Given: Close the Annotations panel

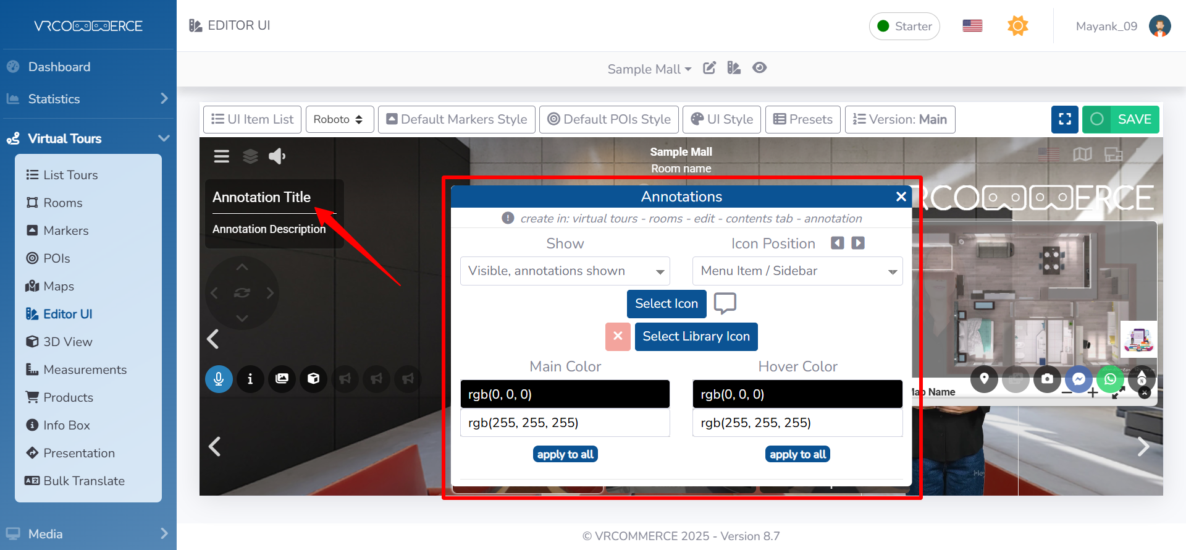Looking at the screenshot, I should 901,197.
